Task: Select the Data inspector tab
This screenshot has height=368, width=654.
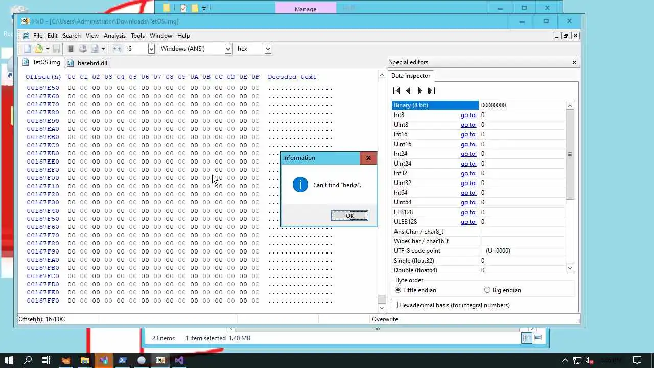Action: click(x=411, y=76)
